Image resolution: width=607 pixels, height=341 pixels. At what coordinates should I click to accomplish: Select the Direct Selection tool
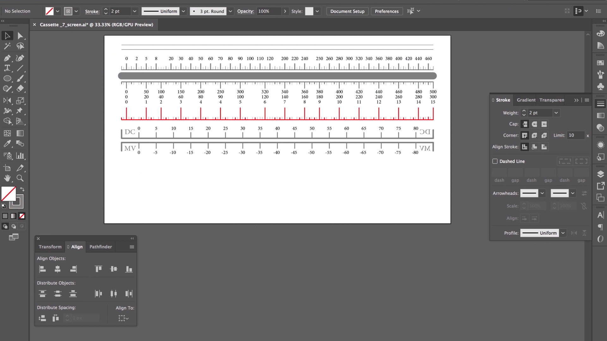(x=20, y=36)
